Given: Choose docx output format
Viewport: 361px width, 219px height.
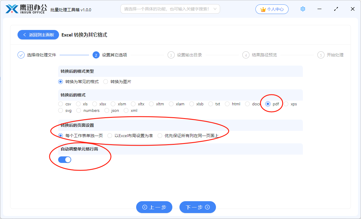Looking at the screenshot, I should tap(247, 104).
